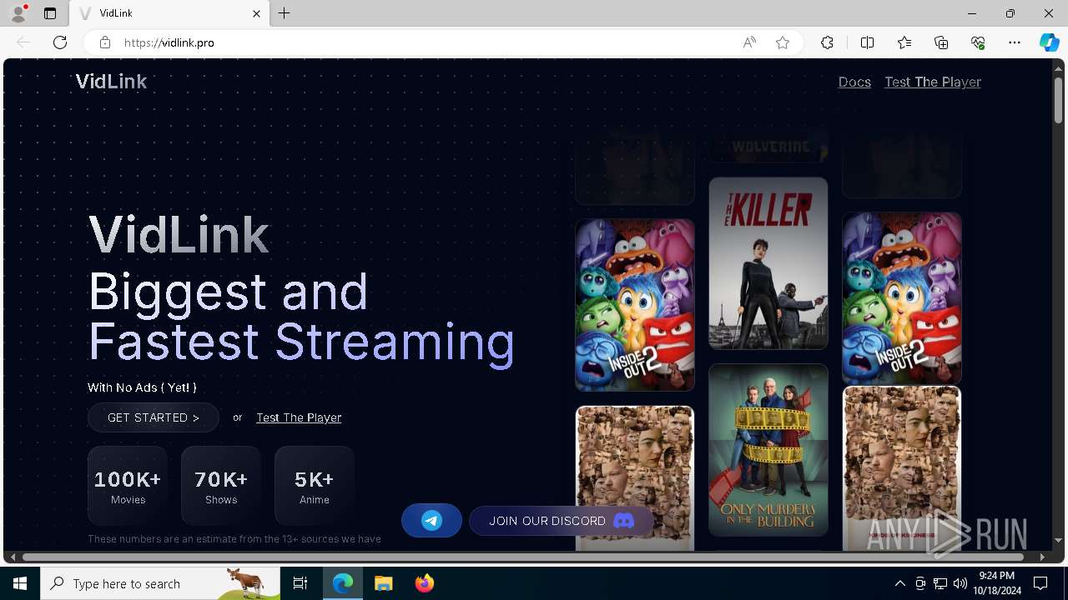Open Browser essentials icon
This screenshot has height=600, width=1068.
[x=978, y=42]
